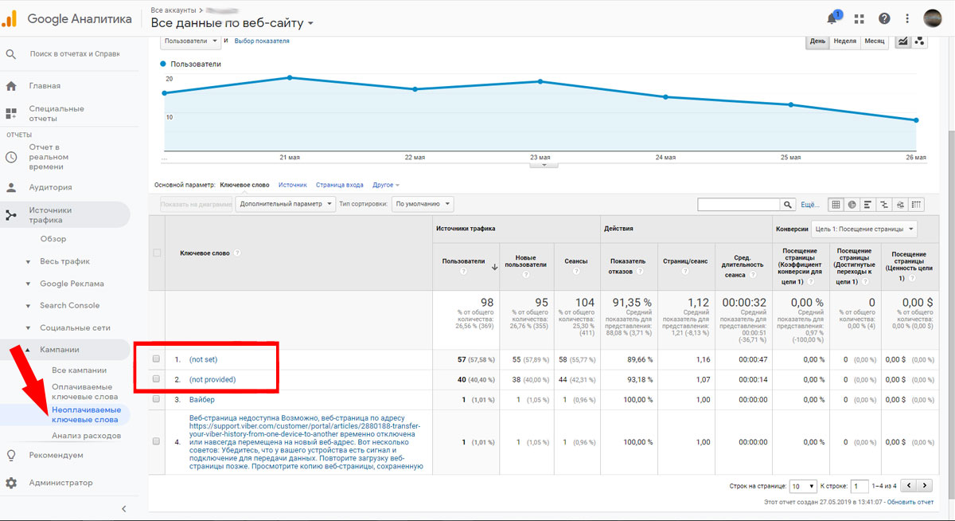Open Оплачиваемые ключевые слова in the sidebar
The width and height of the screenshot is (955, 521).
[85, 391]
